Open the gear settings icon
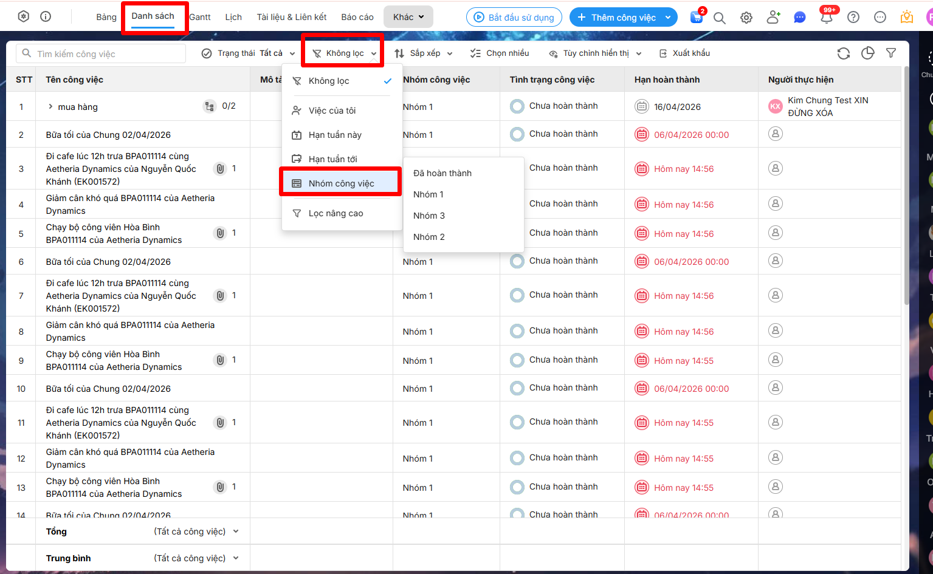Image resolution: width=933 pixels, height=574 pixels. tap(746, 18)
